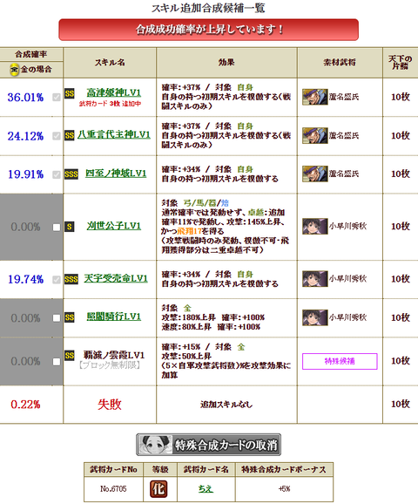Click the 合成確率 header cell

coord(30,54)
